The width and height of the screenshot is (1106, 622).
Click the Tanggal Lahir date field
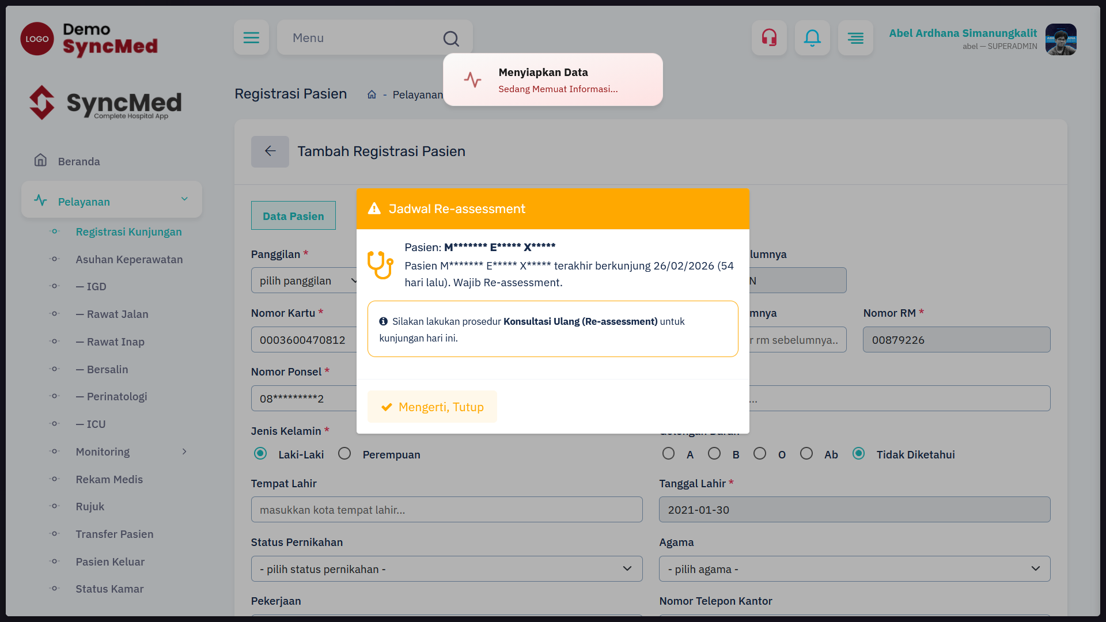[854, 510]
